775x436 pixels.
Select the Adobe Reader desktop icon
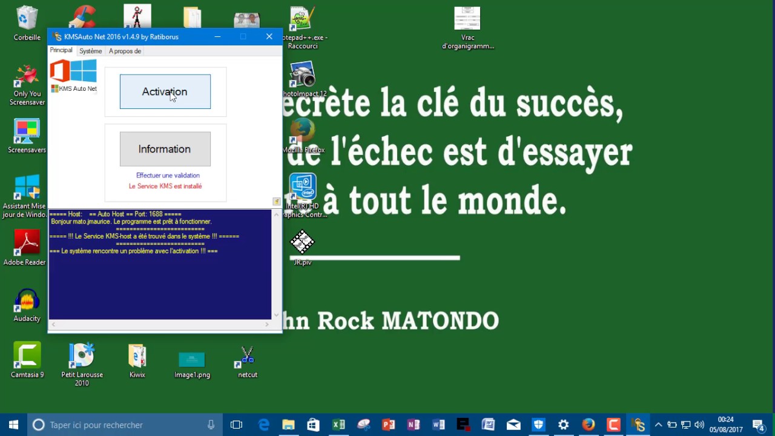25,247
